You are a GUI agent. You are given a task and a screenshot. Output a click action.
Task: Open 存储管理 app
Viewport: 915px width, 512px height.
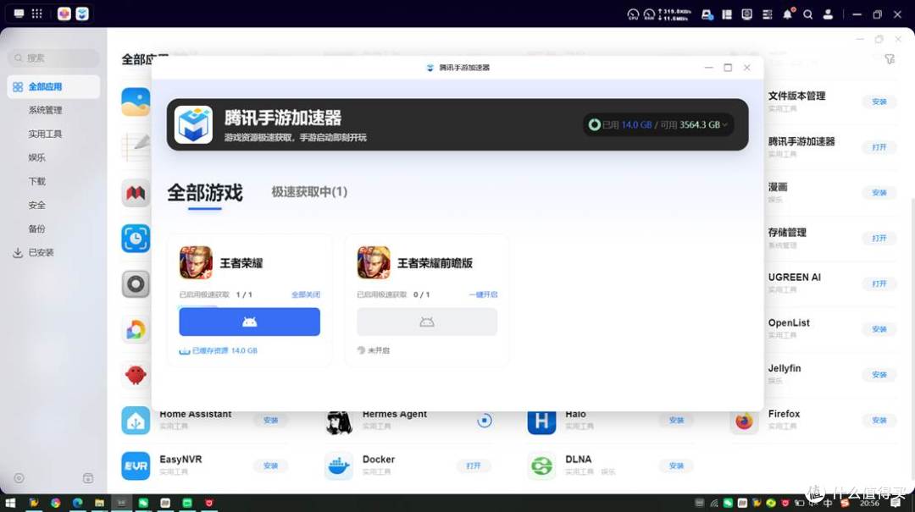879,238
